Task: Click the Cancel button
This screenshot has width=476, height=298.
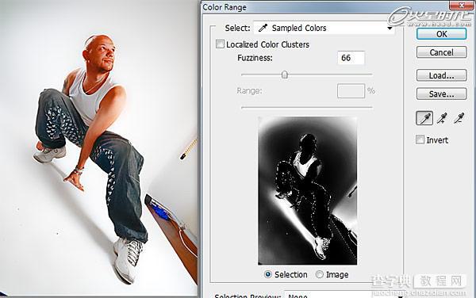Action: pos(441,52)
